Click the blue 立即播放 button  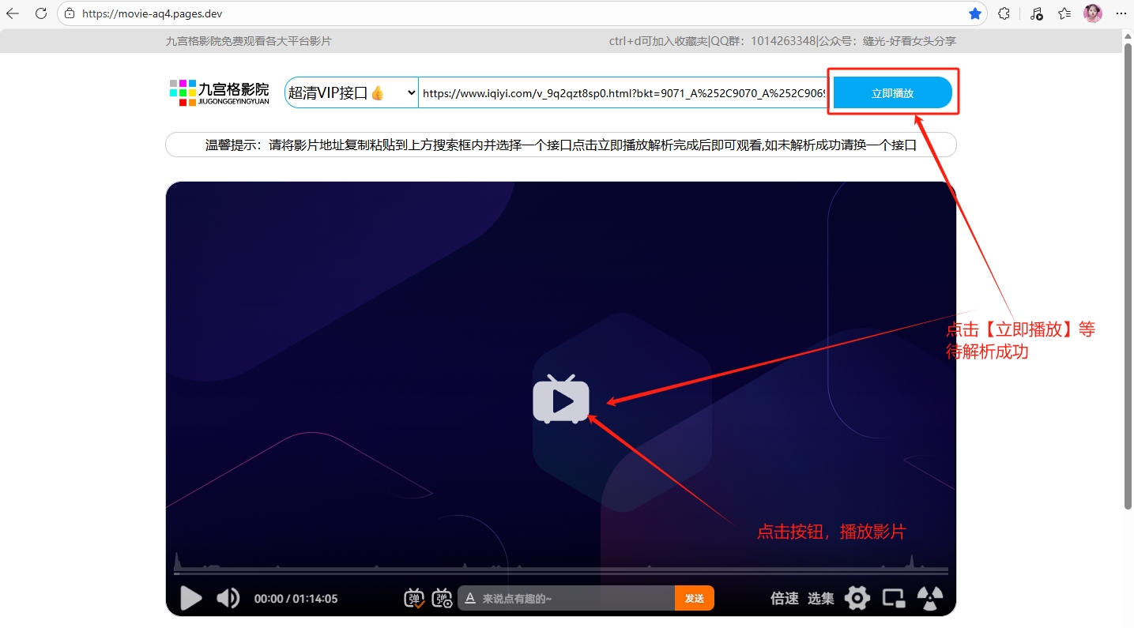[892, 92]
